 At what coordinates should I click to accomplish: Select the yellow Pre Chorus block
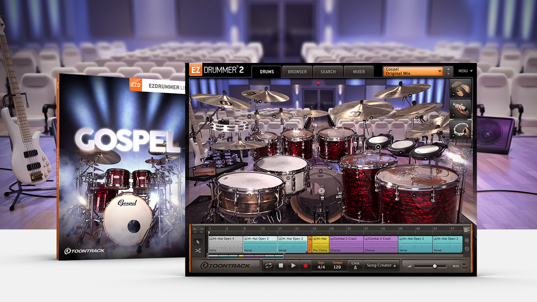pos(321,245)
